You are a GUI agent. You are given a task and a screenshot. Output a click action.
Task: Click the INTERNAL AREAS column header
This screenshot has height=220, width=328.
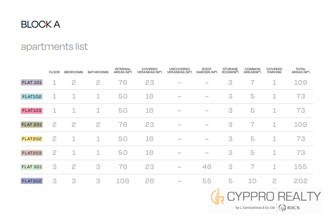click(123, 71)
